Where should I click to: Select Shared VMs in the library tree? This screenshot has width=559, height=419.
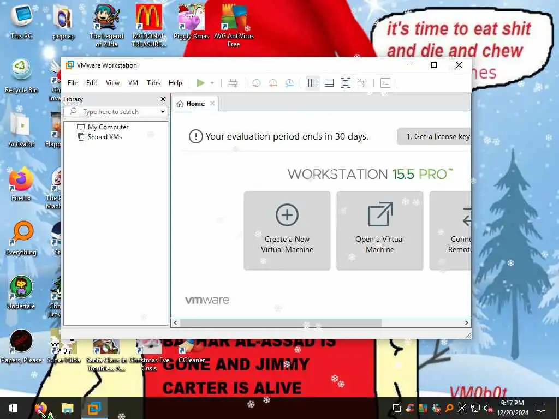pos(100,137)
